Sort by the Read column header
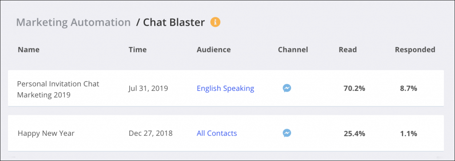This screenshot has width=455, height=161. click(347, 50)
